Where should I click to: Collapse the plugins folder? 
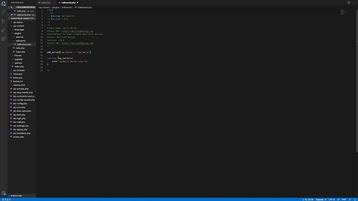coord(18,33)
